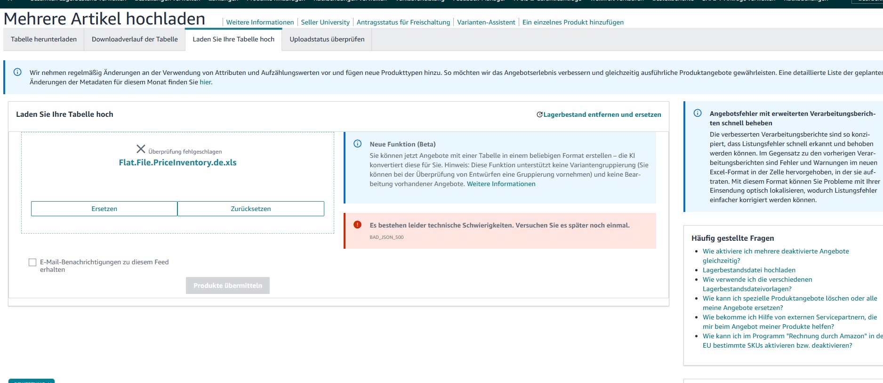This screenshot has width=883, height=383.
Task: Open FAQ about Rechnung durch Amazon SKUs
Action: click(793, 341)
